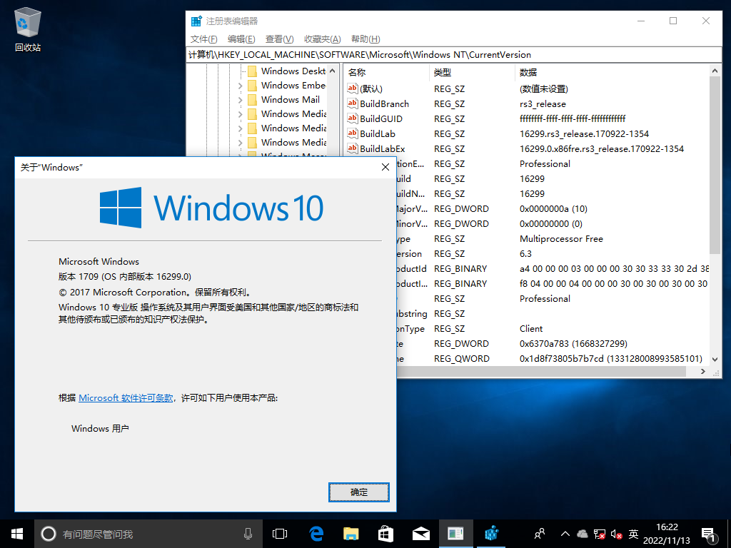This screenshot has width=731, height=548.
Task: Click the OneDrive cloud tray icon
Action: click(583, 534)
